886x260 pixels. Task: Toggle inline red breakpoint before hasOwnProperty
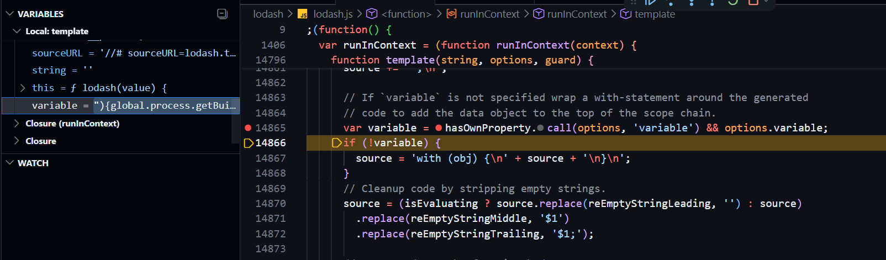coord(439,128)
